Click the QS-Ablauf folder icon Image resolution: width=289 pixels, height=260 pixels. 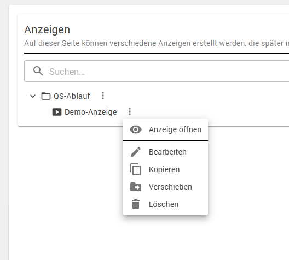pos(46,96)
